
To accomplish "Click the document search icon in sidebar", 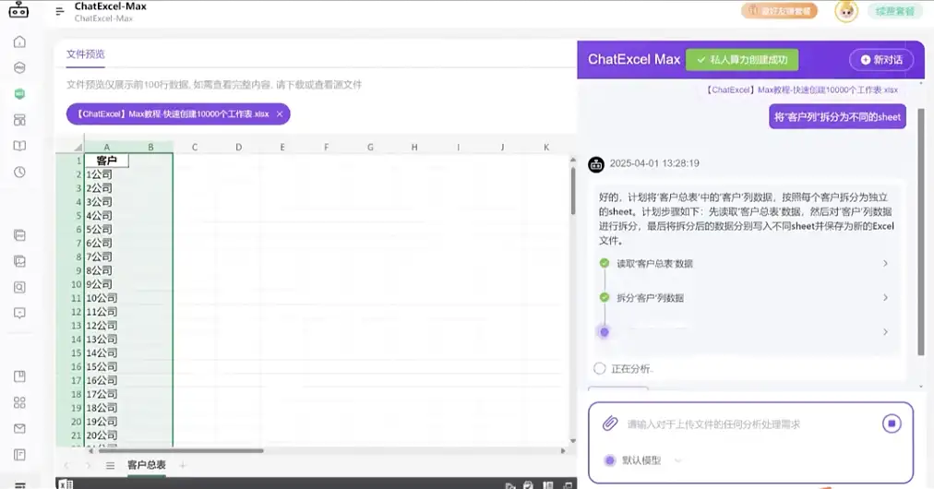I will coord(19,287).
